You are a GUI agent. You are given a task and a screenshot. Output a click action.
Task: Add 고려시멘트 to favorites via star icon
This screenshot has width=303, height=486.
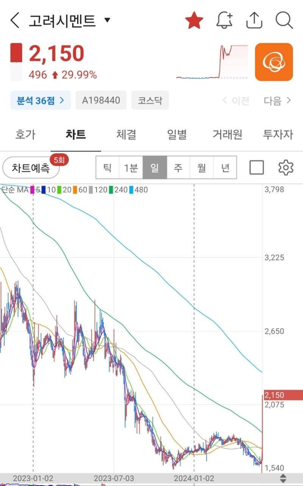pos(194,20)
